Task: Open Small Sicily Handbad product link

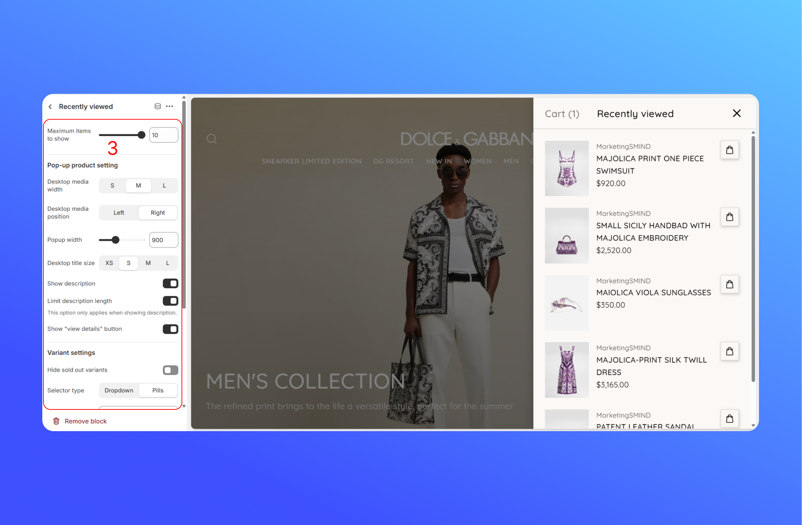Action: click(653, 231)
